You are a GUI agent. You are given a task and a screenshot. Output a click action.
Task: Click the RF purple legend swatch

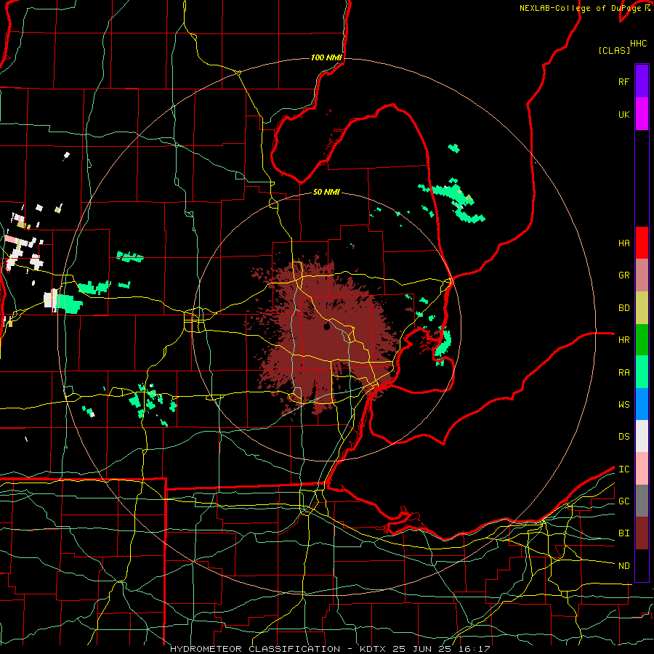point(642,81)
